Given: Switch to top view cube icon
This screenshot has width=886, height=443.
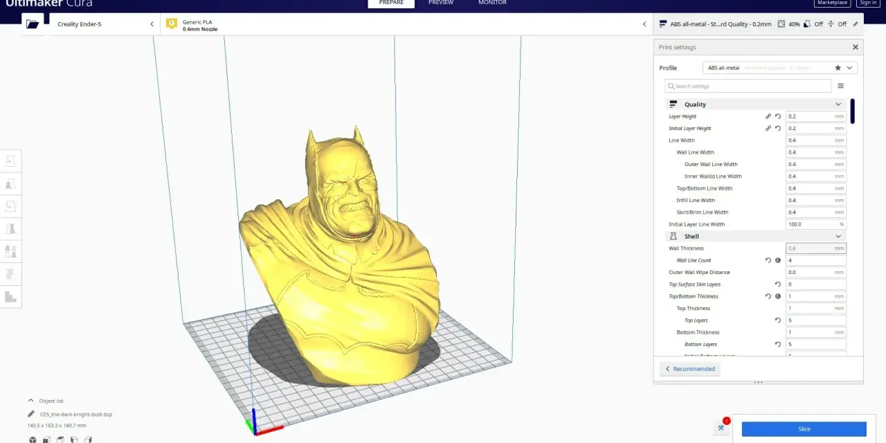Looking at the screenshot, I should (60, 440).
